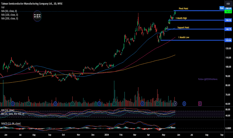Open the dividend D marker in June 2023

(x=13, y=104)
